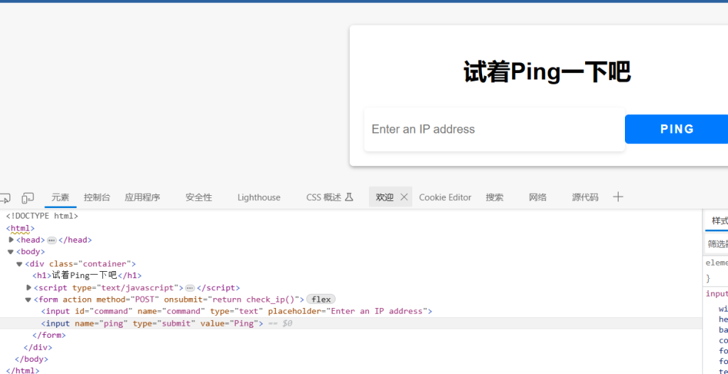Switch to the 元素 tab
Screen dimensions: 728x374
tap(60, 197)
